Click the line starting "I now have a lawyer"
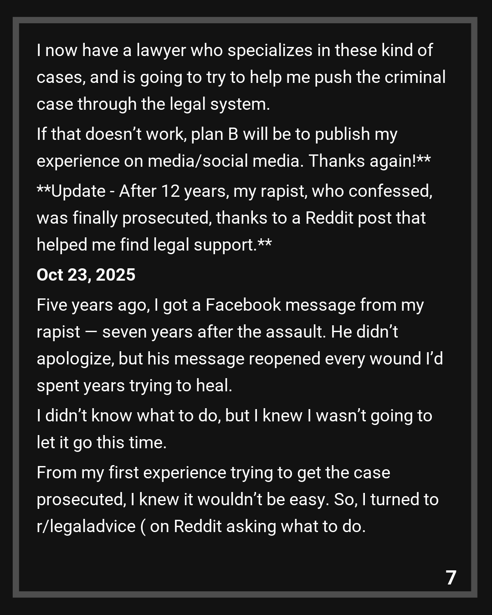 [234, 50]
